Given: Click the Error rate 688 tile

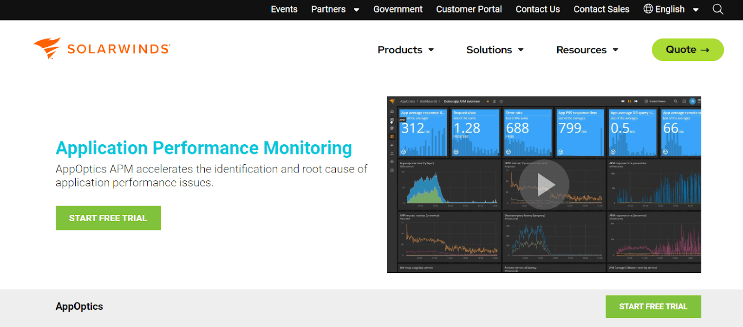Looking at the screenshot, I should [x=528, y=133].
